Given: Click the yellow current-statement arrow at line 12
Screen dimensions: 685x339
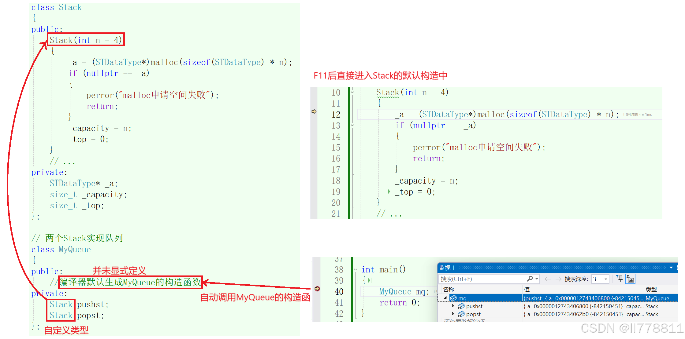Looking at the screenshot, I should click(x=314, y=111).
